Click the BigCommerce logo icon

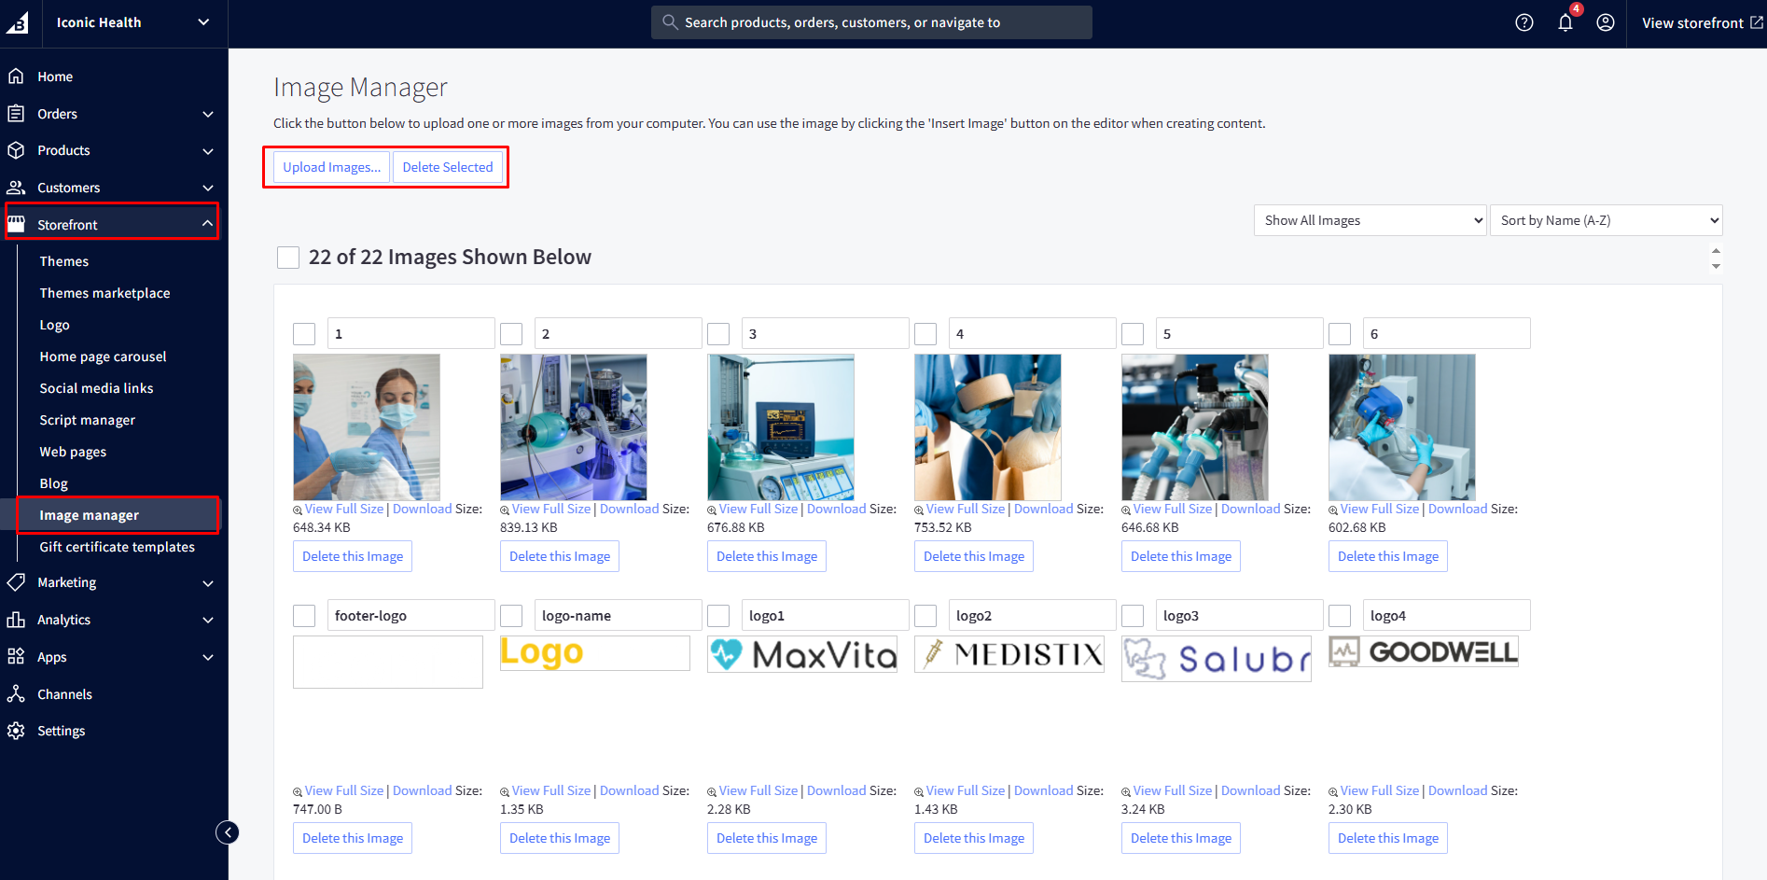tap(18, 22)
